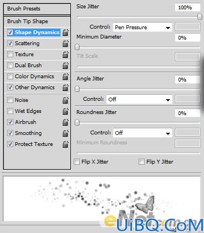The width and height of the screenshot is (204, 233).
Task: Open the Angle Jitter Control dropdown
Action: pyautogui.click(x=139, y=99)
